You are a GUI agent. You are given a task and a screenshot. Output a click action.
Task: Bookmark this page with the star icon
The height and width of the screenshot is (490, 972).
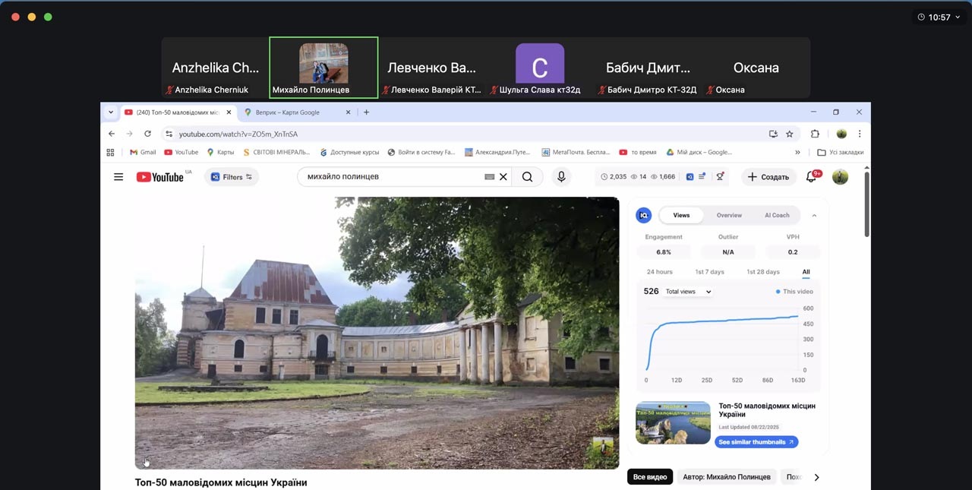[x=790, y=134]
